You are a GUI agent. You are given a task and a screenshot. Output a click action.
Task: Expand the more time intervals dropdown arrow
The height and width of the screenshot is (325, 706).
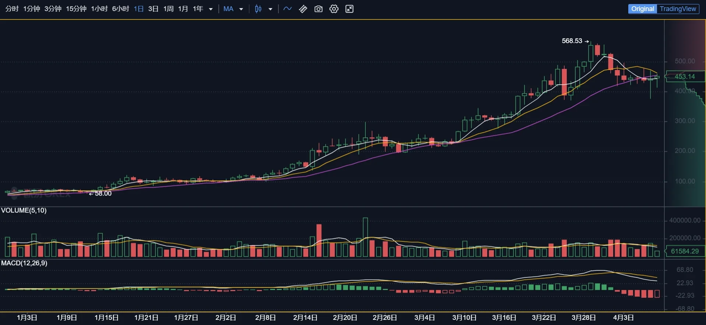[211, 9]
